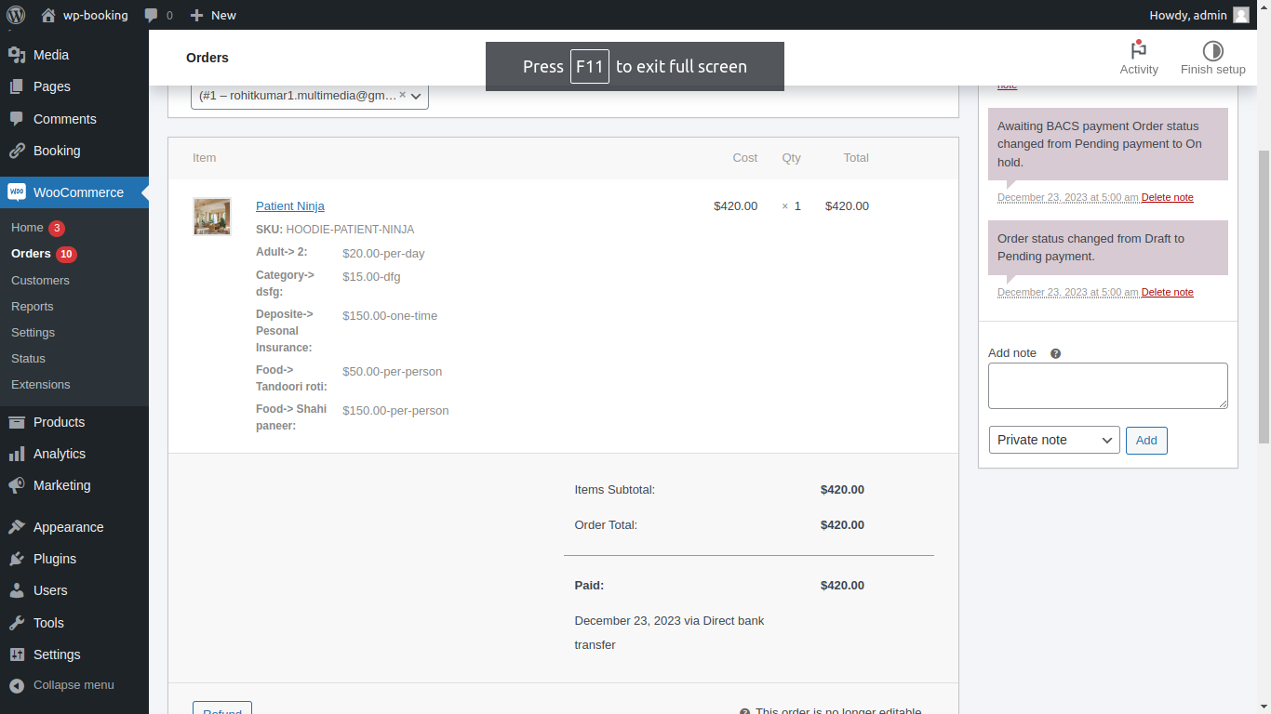
Task: Click inside the Add note text area
Action: (1107, 386)
